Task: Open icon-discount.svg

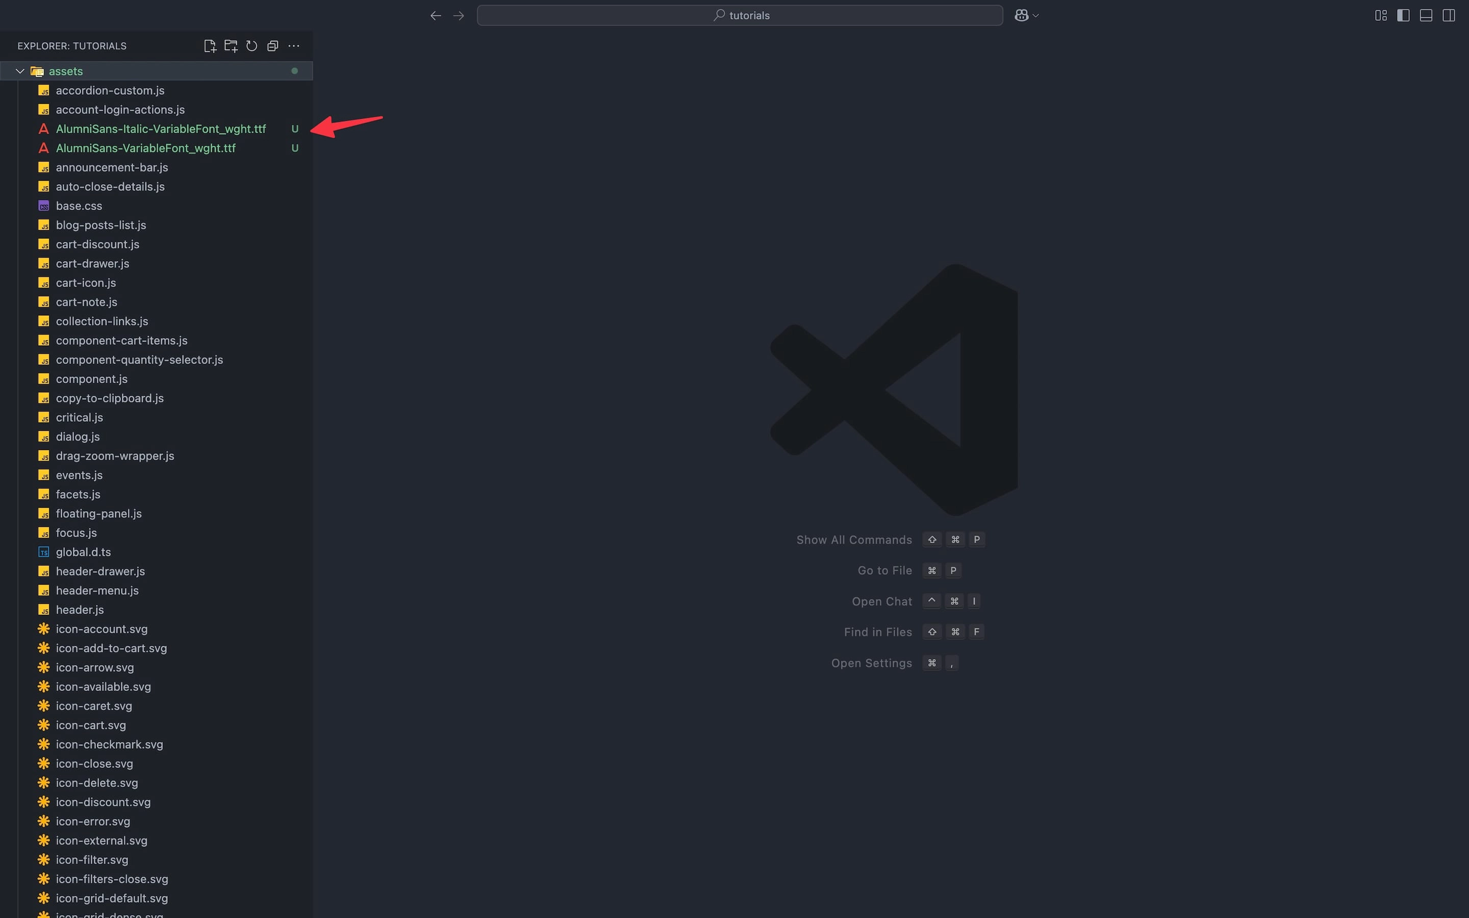Action: click(157, 802)
